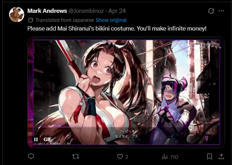
Task: Share the post via upload arrow icon
Action: [221, 156]
